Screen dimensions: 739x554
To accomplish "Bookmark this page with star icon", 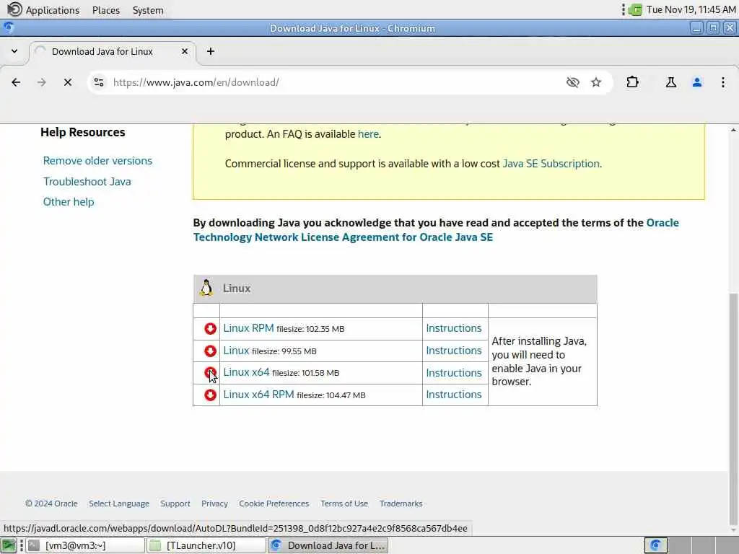I will point(596,82).
